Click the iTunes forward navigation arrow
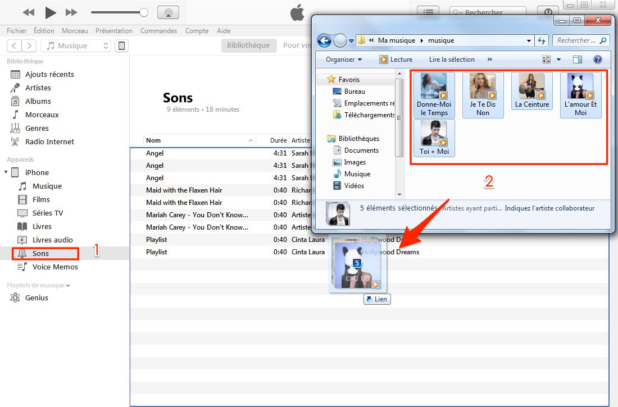 click(29, 45)
